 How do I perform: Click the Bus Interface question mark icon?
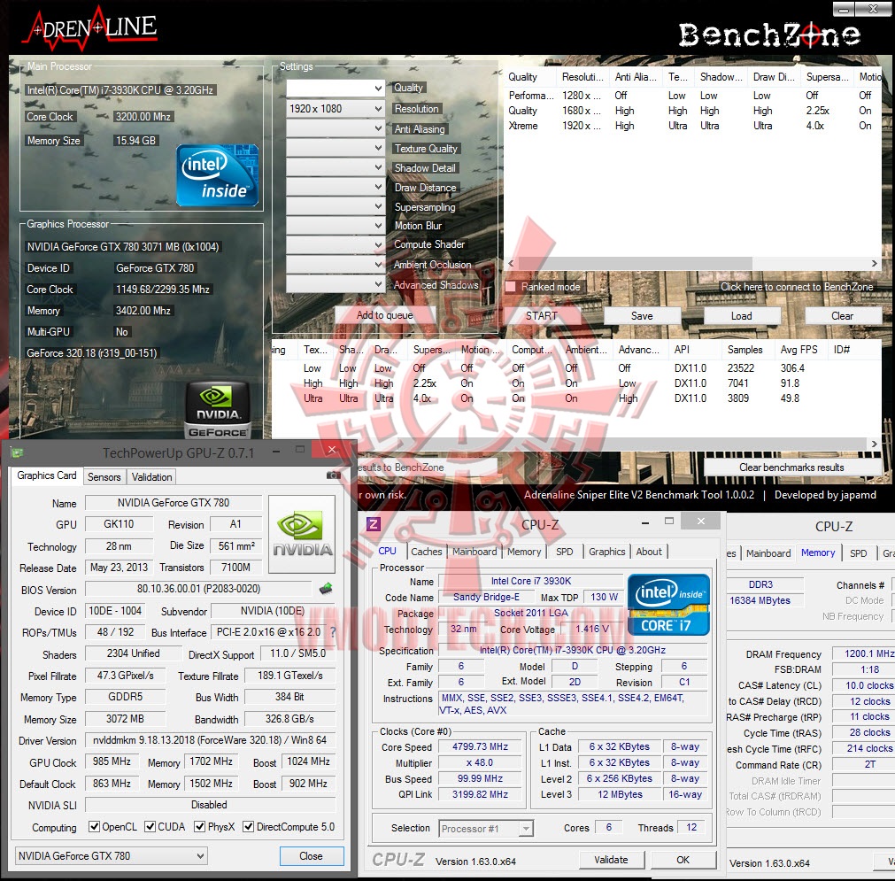334,632
